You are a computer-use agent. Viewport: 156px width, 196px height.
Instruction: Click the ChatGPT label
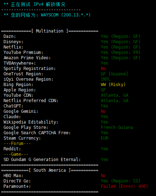tap(13, 106)
